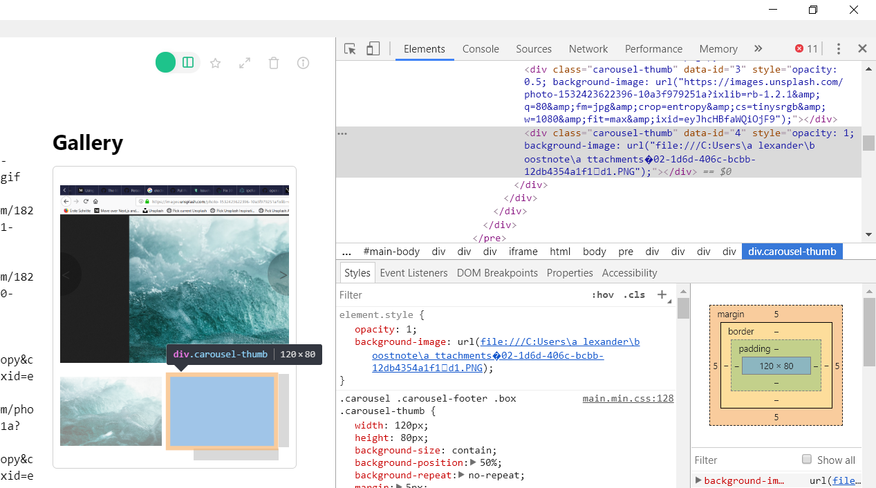Viewport: 876px width, 488px height.
Task: Click the Elements panel vertical scrollbar thumb
Action: 868,143
